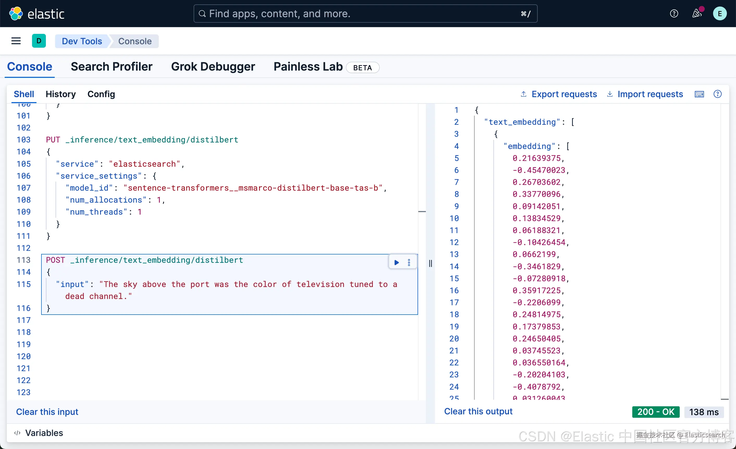
Task: Open the Grok Debugger tab
Action: (x=213, y=67)
